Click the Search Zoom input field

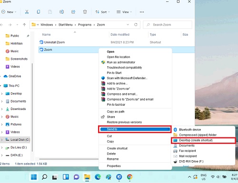(x=168, y=25)
